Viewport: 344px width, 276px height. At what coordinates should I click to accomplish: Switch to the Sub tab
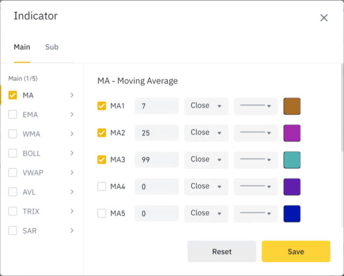[52, 47]
